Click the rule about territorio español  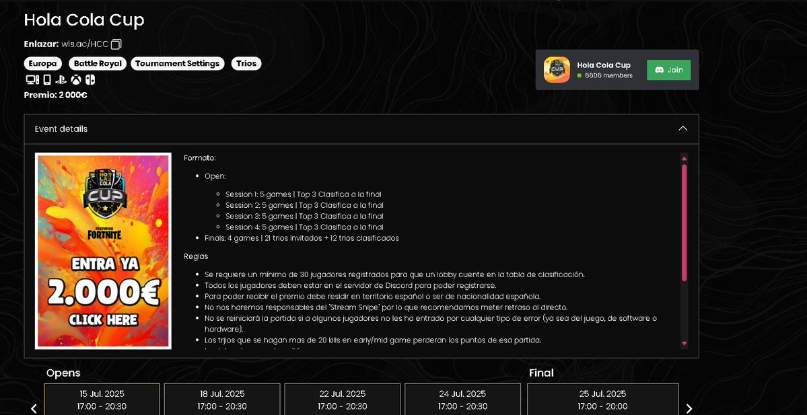click(x=373, y=296)
